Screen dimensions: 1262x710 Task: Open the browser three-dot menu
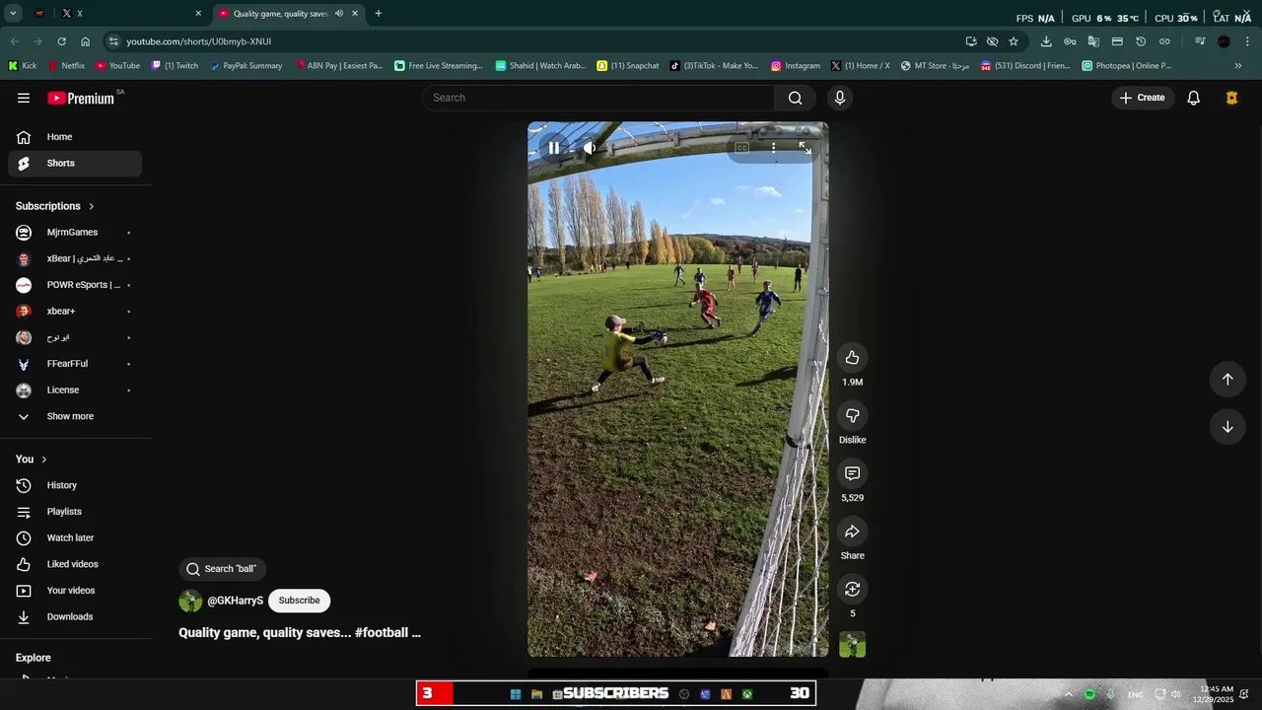1248,41
